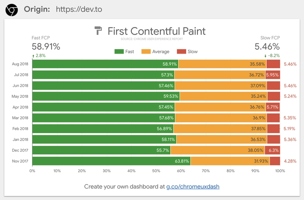Click the paint roller icon
The height and width of the screenshot is (200, 304).
tap(98, 31)
